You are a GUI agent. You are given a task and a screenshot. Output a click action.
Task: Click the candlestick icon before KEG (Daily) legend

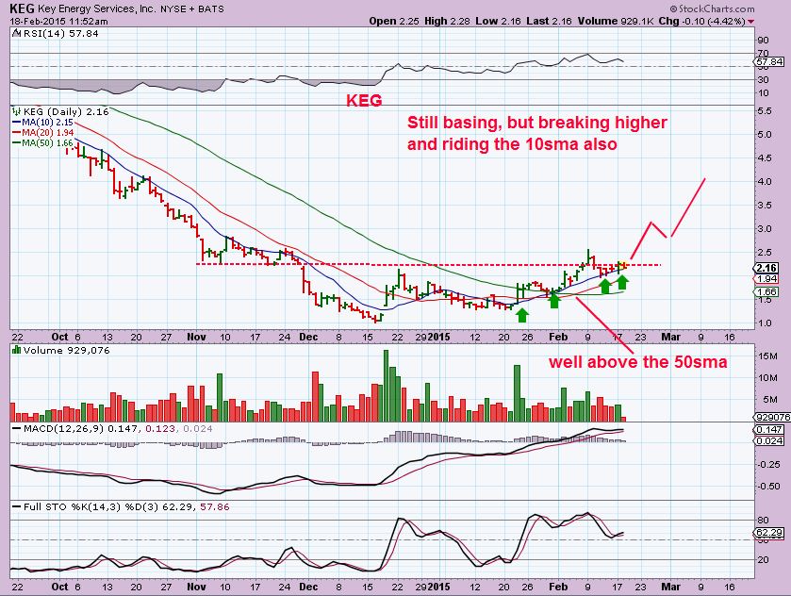click(x=17, y=111)
